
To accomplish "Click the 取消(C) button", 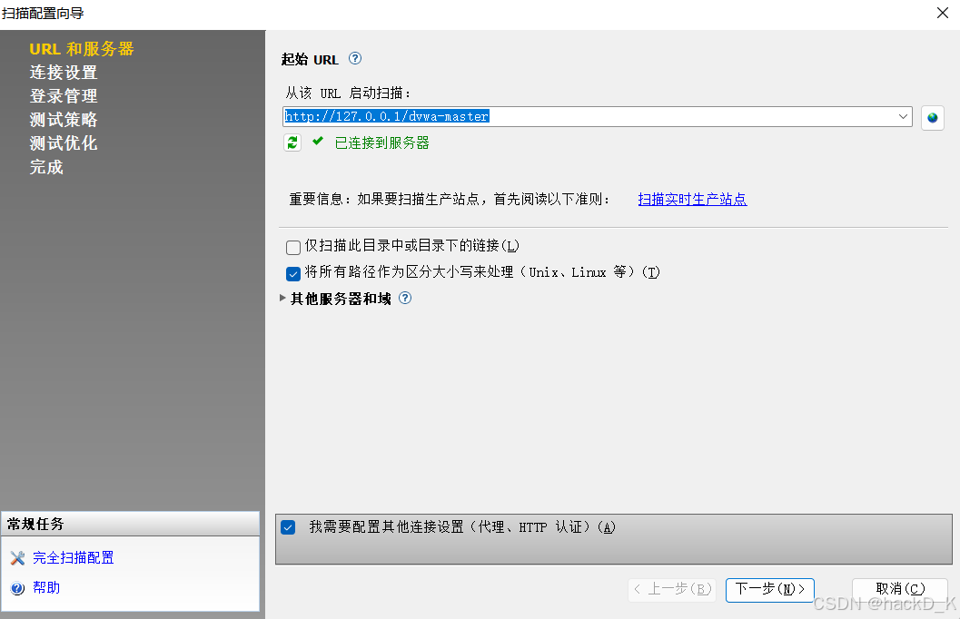I will coord(900,589).
